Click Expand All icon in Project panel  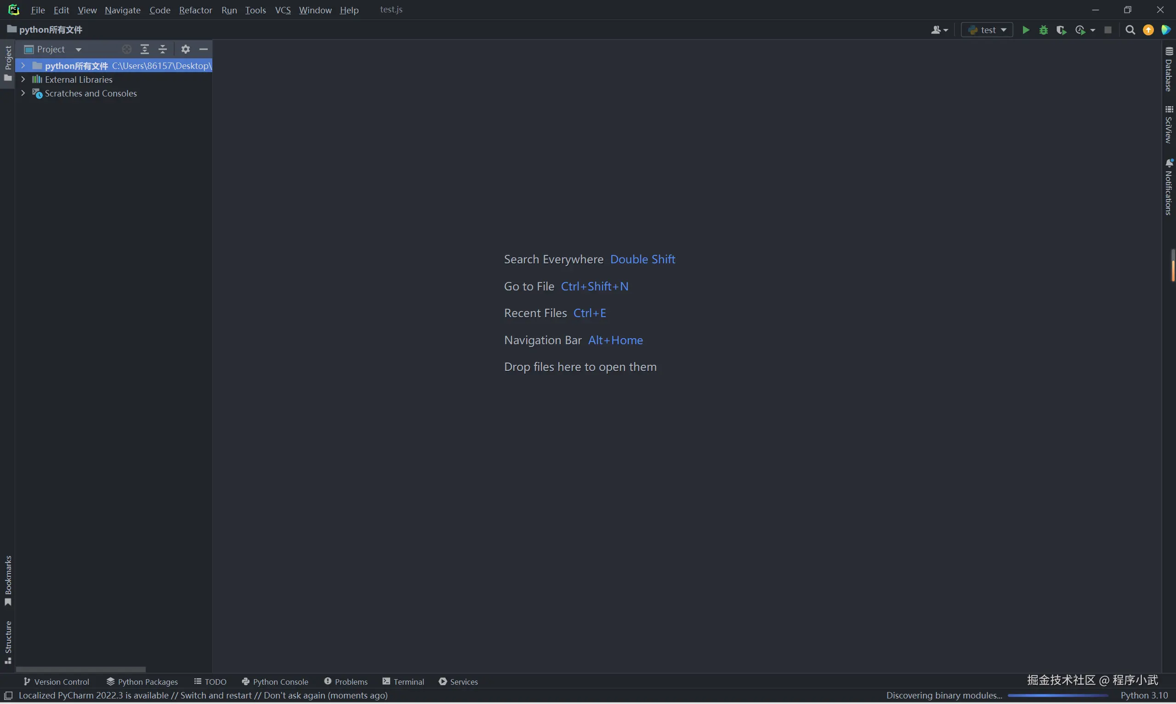coord(145,49)
